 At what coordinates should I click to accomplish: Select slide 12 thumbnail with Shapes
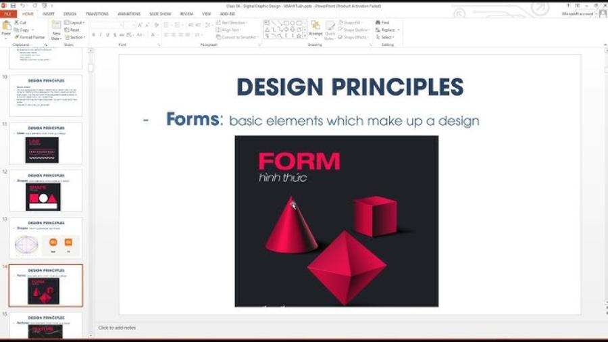(45, 191)
